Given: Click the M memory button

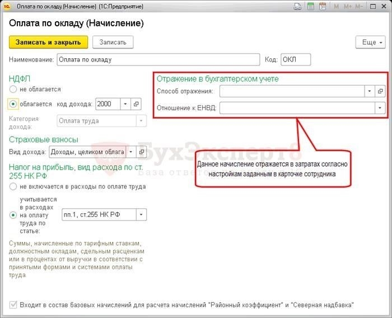Looking at the screenshot, I should pyautogui.click(x=337, y=7).
